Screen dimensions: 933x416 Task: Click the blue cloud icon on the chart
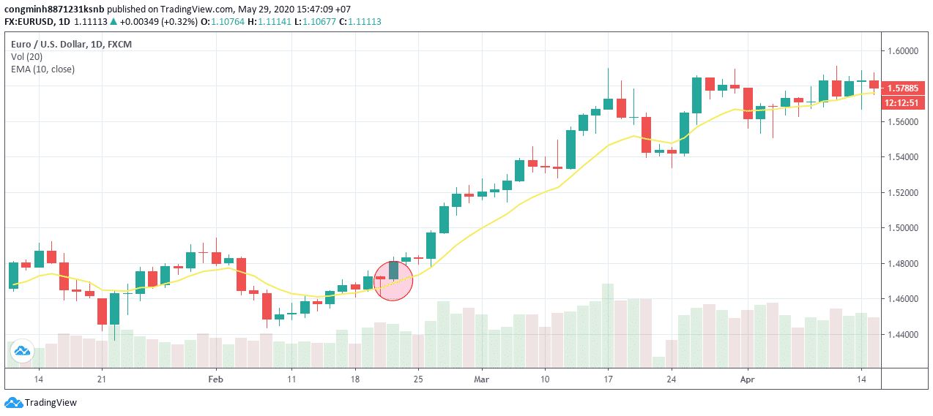[22, 351]
